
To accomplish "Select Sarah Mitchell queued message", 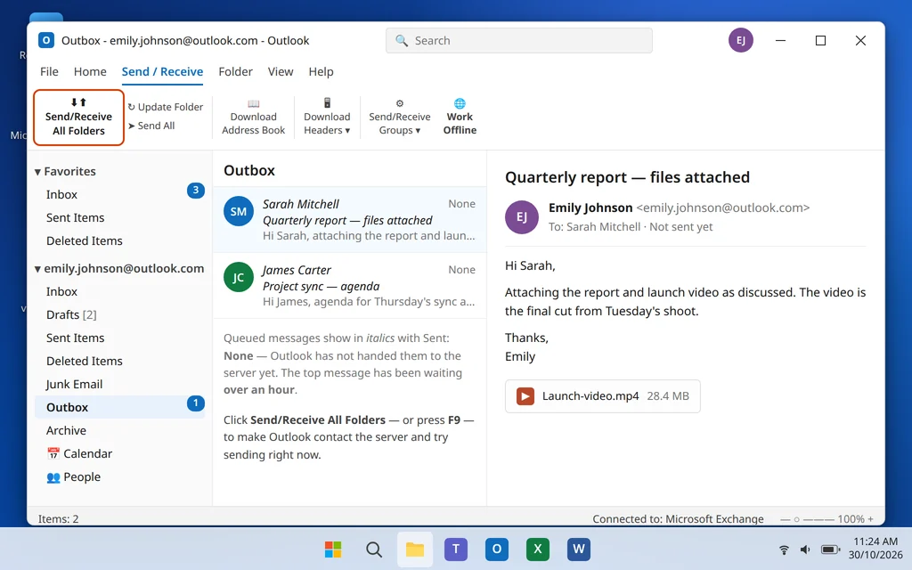I will point(349,220).
